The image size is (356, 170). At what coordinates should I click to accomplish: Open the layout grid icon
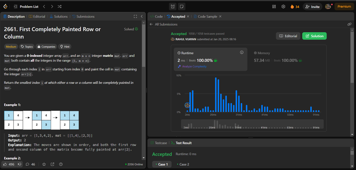tap(274, 6)
